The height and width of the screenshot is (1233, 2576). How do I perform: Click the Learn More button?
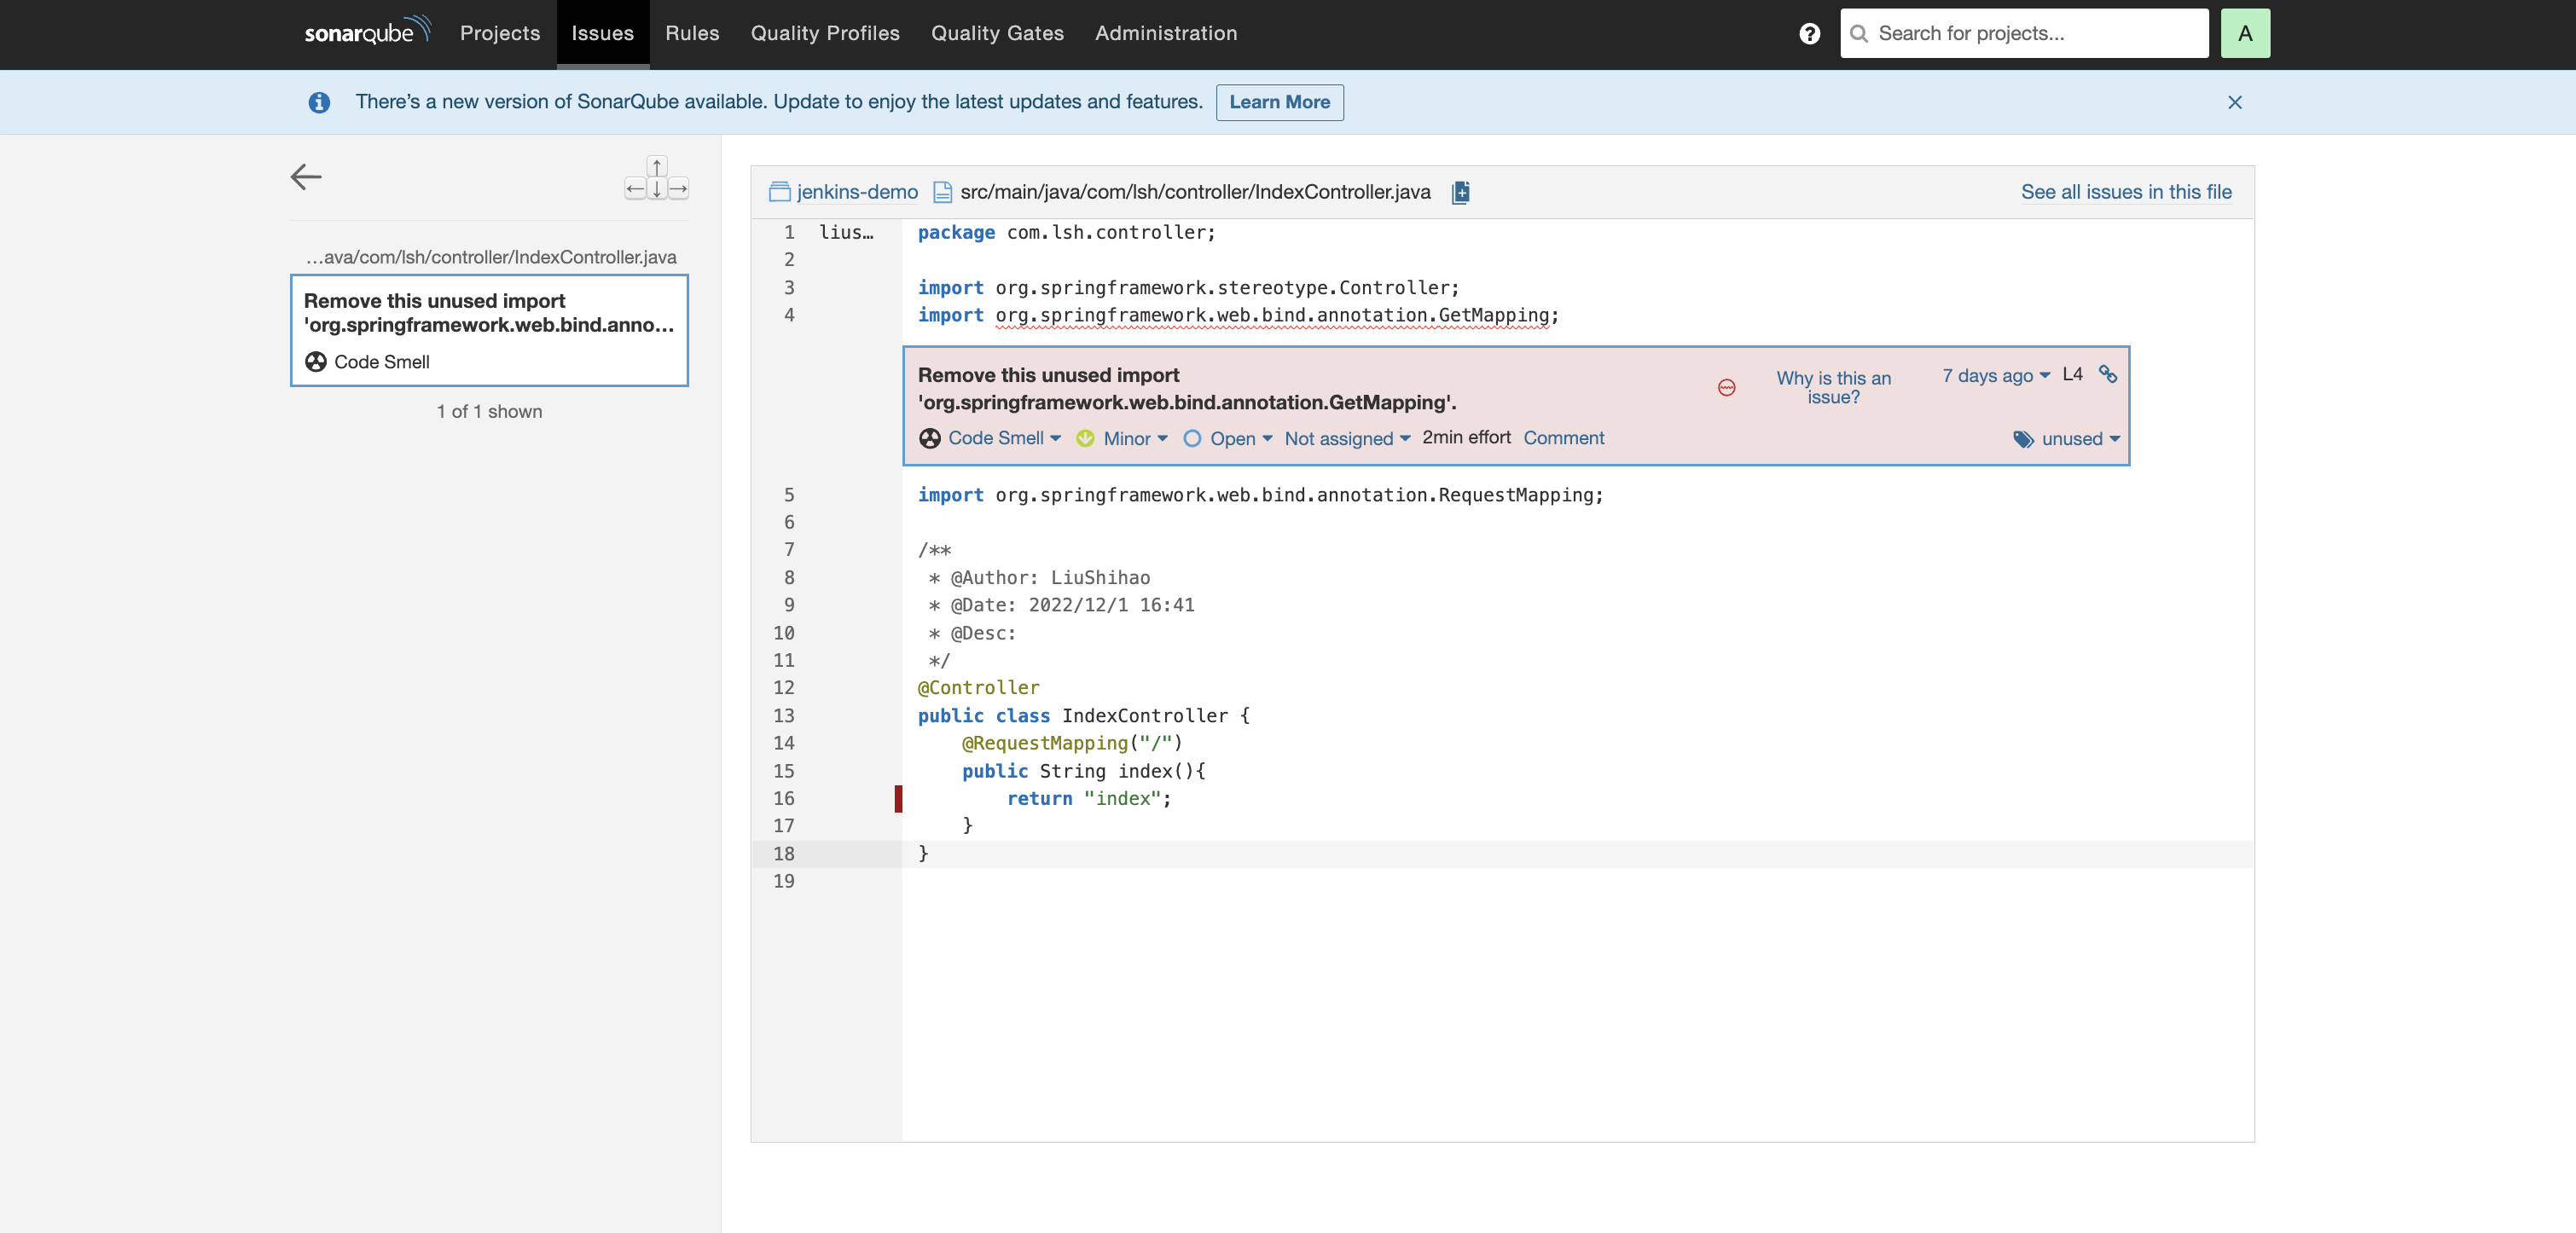[1279, 102]
